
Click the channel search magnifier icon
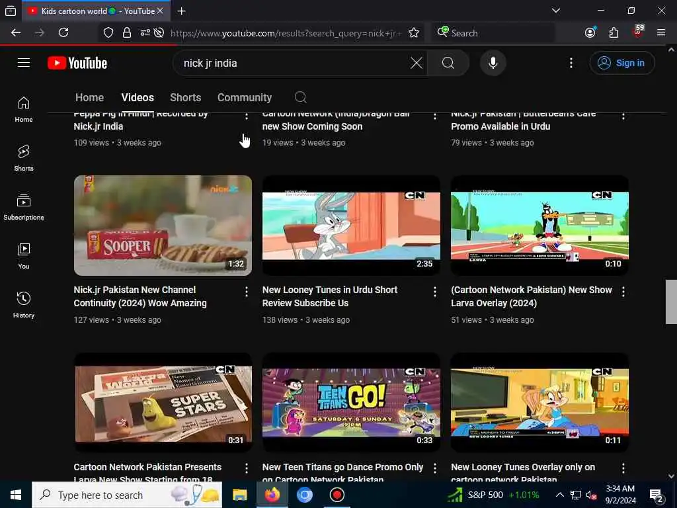(301, 98)
